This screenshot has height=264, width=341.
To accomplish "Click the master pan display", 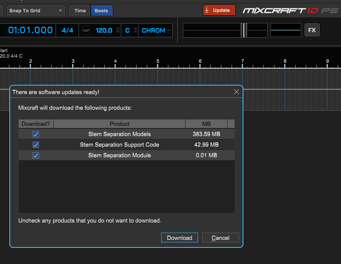I will (x=286, y=30).
